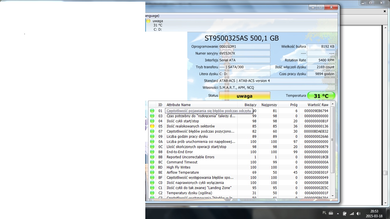The image size is (390, 219).
Task: Click raw value 0000000018CB
Action: click(316, 157)
